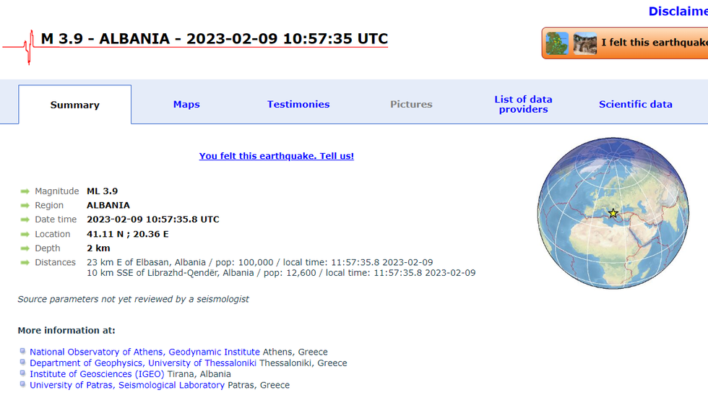Image resolution: width=708 pixels, height=403 pixels.
Task: Click the green arrow beside Distances
Action: 25,263
